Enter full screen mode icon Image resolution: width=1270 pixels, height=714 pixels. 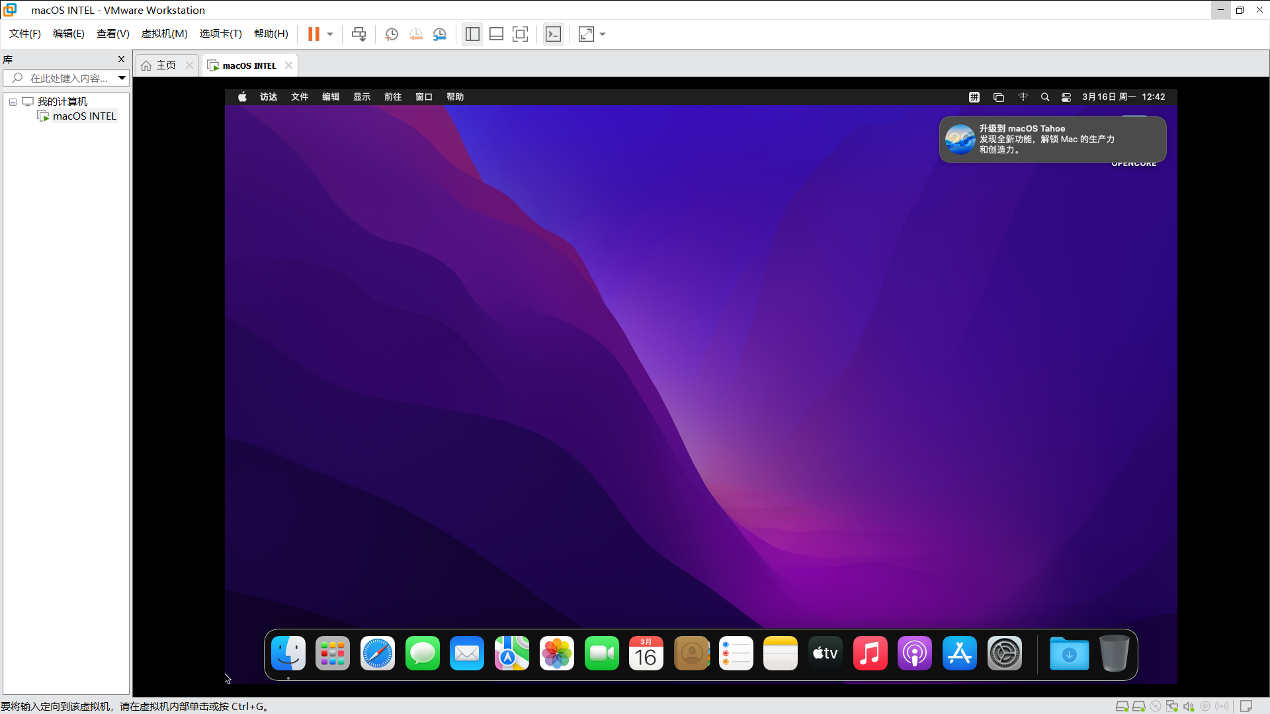[x=521, y=34]
